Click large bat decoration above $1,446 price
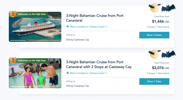Viewport: 183px width, 100px height. tap(168, 8)
